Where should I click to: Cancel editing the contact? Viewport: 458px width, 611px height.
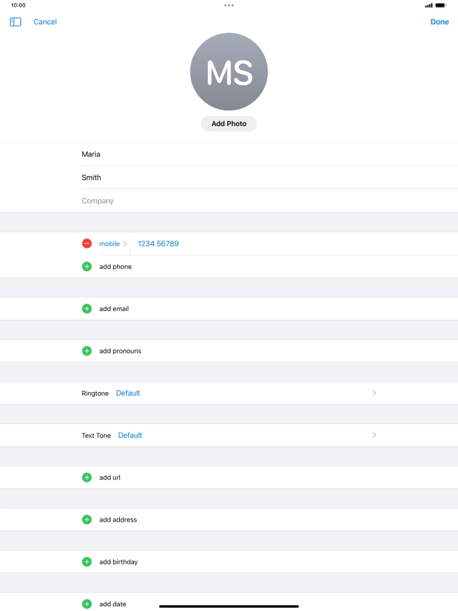pyautogui.click(x=45, y=22)
